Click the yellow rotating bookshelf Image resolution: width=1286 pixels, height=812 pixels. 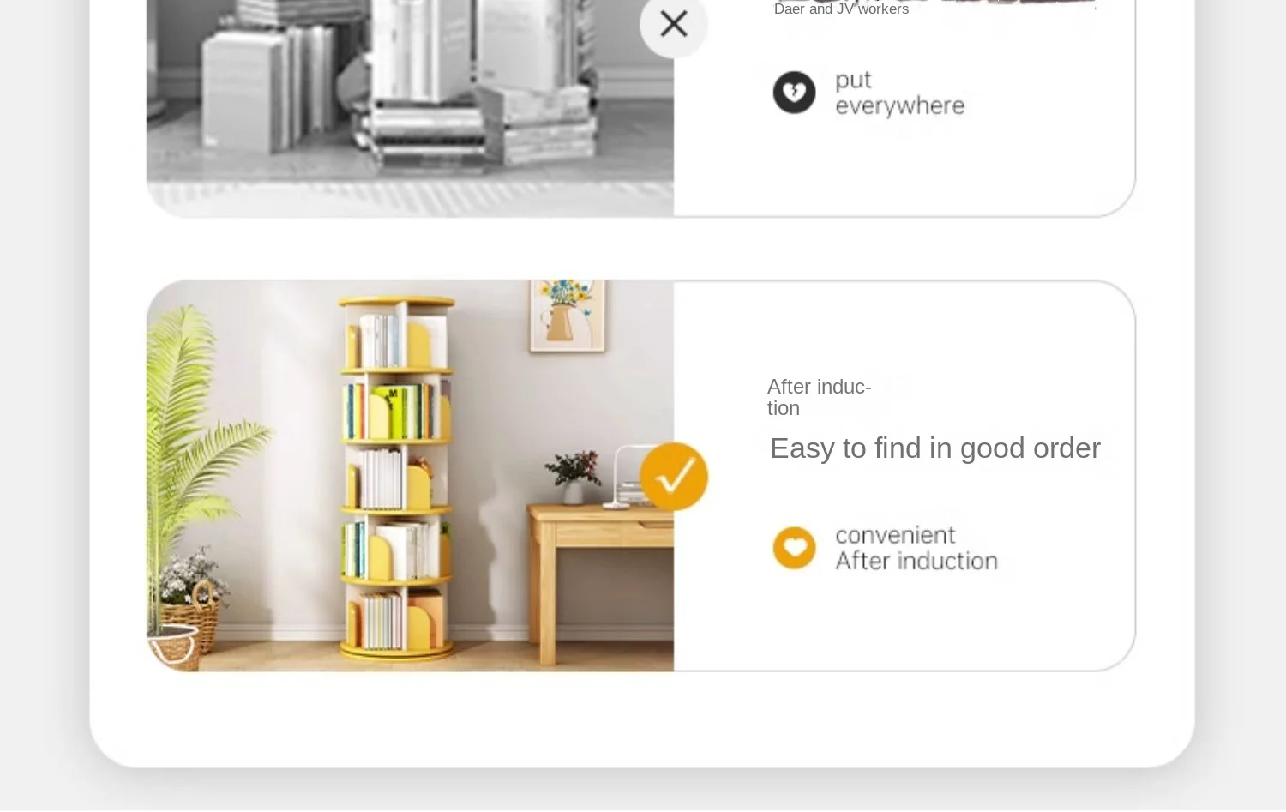click(396, 478)
